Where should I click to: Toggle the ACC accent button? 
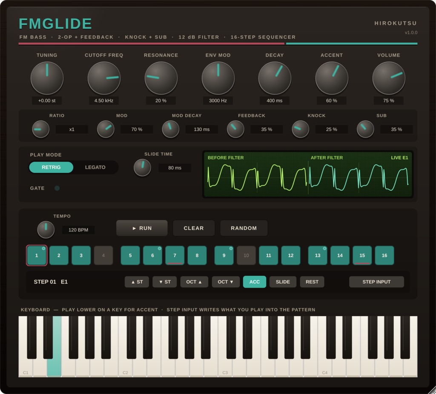(255, 282)
